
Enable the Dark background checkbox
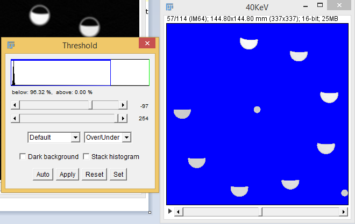coord(23,157)
